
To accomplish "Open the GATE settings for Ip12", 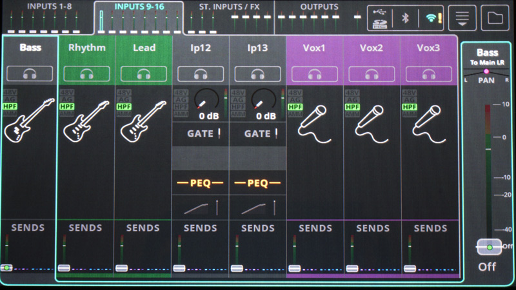I will coord(201,134).
